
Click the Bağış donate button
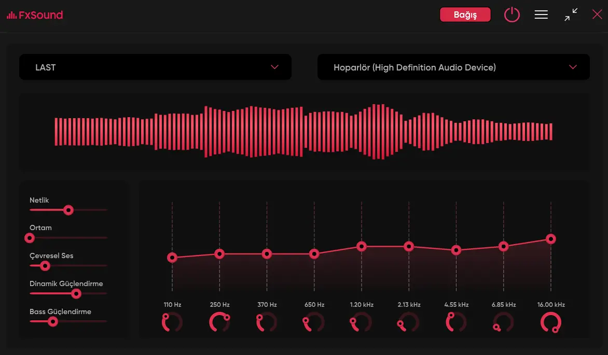465,15
